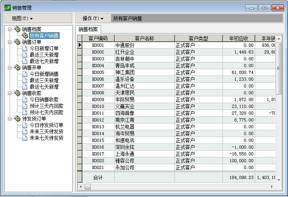Select customer cell 神江集团

click(x=144, y=72)
